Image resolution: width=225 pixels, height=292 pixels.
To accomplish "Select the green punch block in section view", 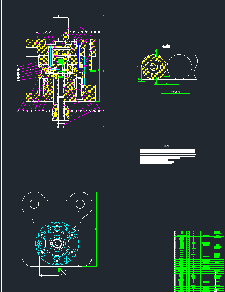I will click(x=61, y=61).
